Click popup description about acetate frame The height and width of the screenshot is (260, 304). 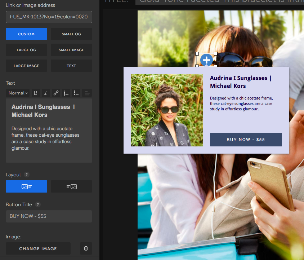pos(241,103)
